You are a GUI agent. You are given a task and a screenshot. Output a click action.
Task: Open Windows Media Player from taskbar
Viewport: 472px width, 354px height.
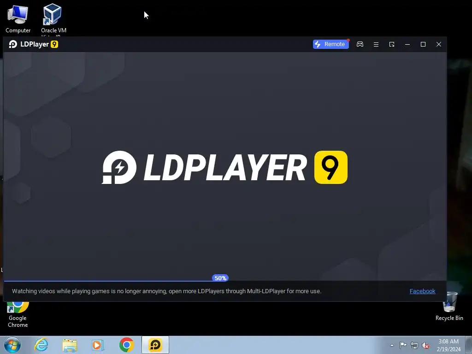[98, 345]
